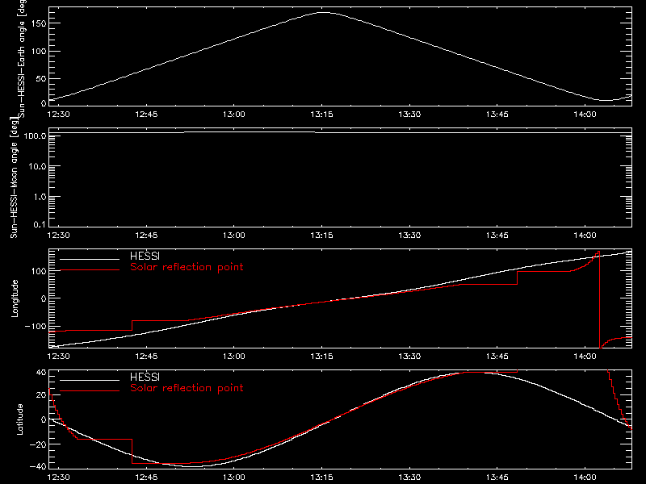
Task: Click '-20' tick on the Latitude axis
Action: (38, 444)
